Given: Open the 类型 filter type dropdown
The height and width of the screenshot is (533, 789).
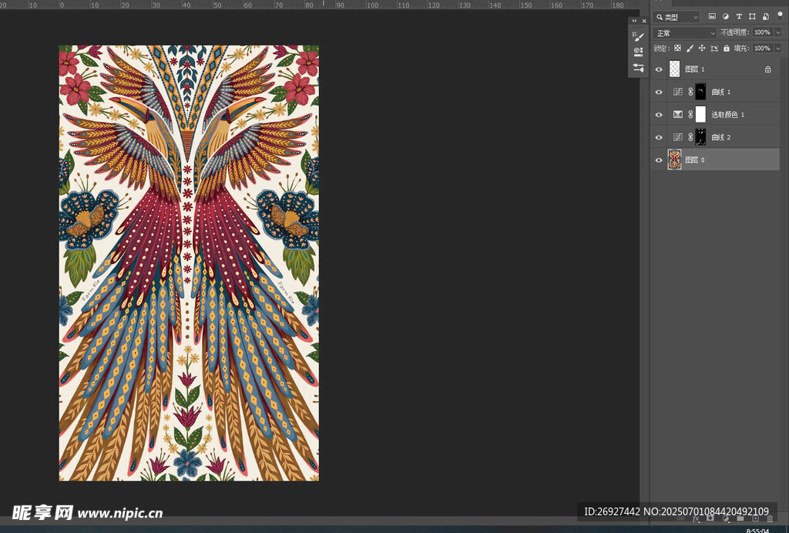Looking at the screenshot, I should tap(677, 17).
